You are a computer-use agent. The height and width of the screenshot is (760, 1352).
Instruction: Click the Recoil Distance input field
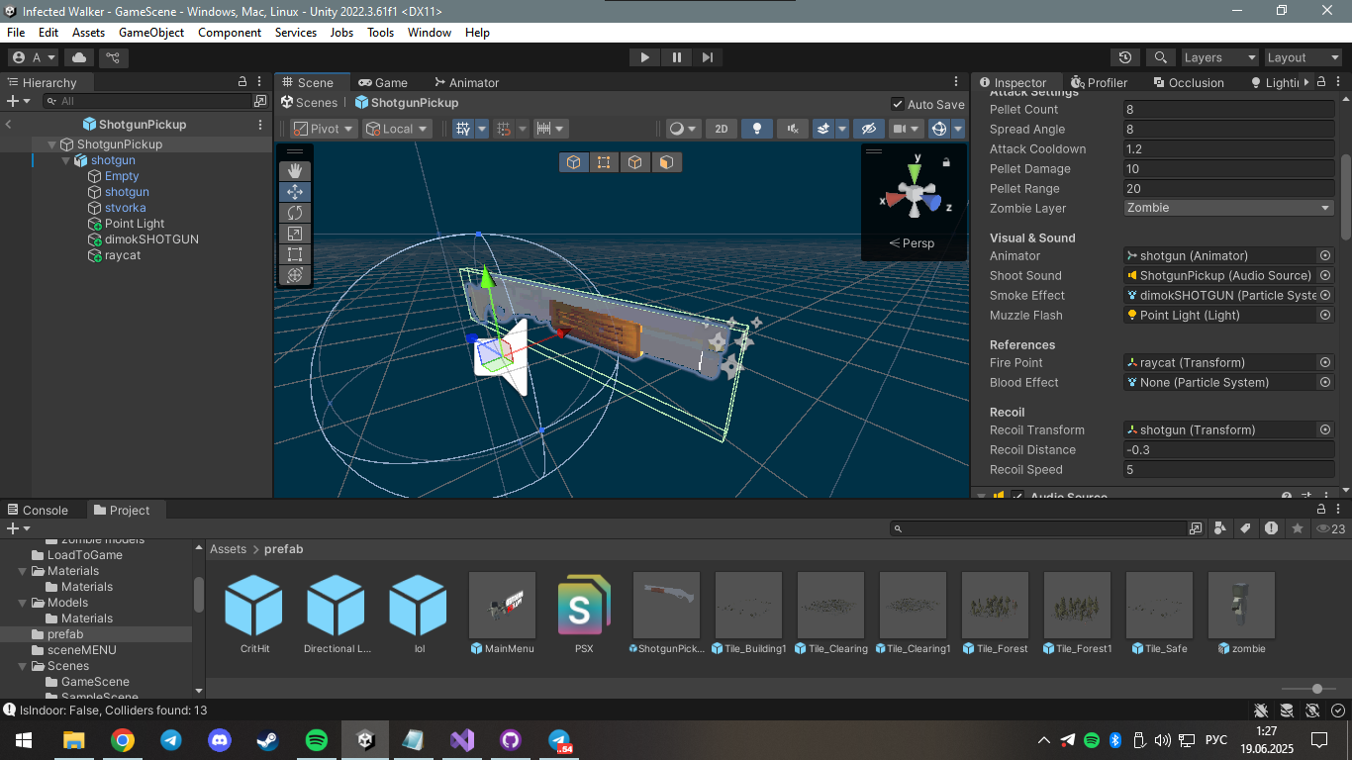point(1229,450)
